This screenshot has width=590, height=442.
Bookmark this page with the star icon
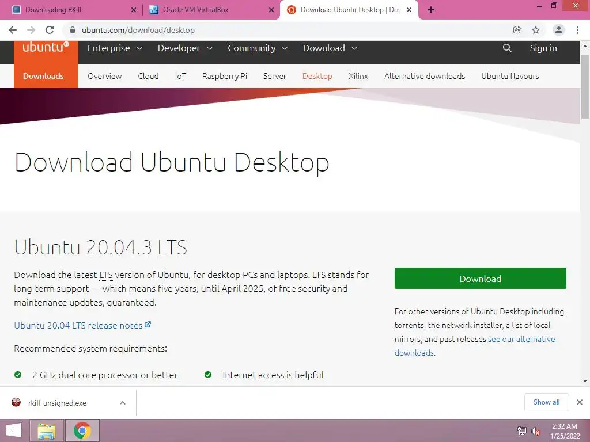point(536,30)
